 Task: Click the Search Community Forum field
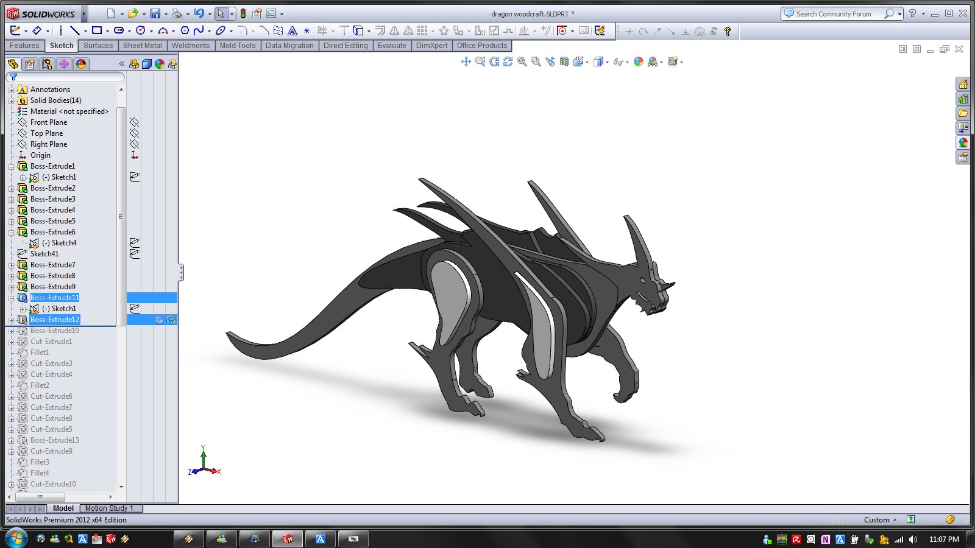[x=833, y=13]
